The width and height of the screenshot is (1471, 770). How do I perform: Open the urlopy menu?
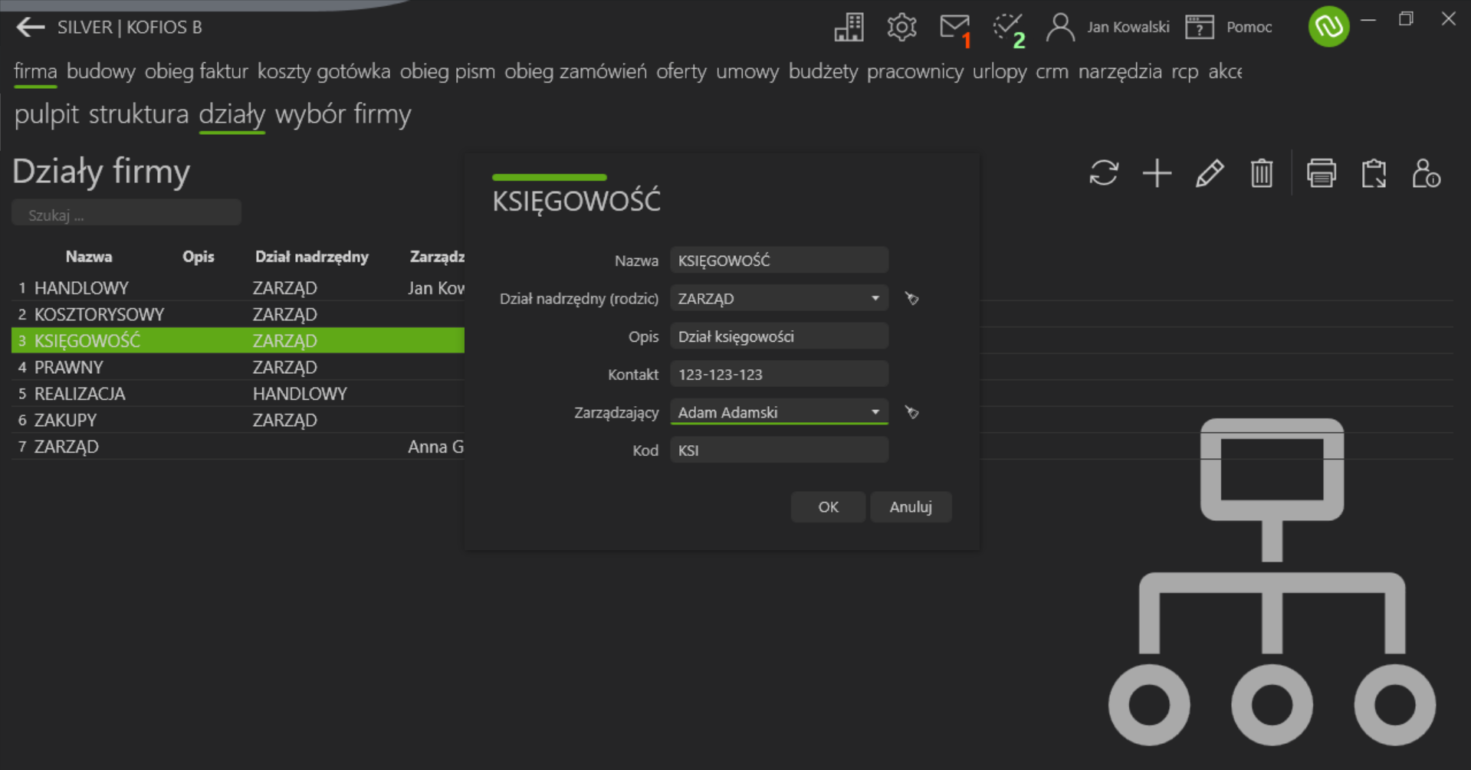1000,71
